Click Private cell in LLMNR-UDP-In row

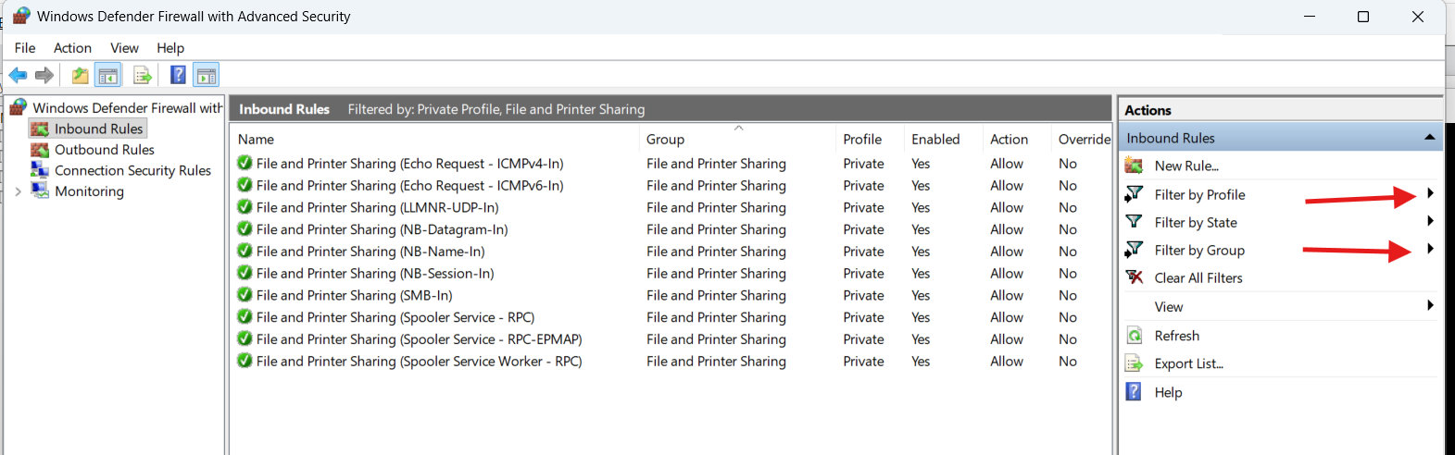pos(863,208)
